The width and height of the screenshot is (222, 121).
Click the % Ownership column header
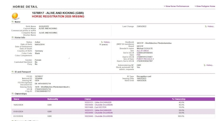(x=179, y=99)
